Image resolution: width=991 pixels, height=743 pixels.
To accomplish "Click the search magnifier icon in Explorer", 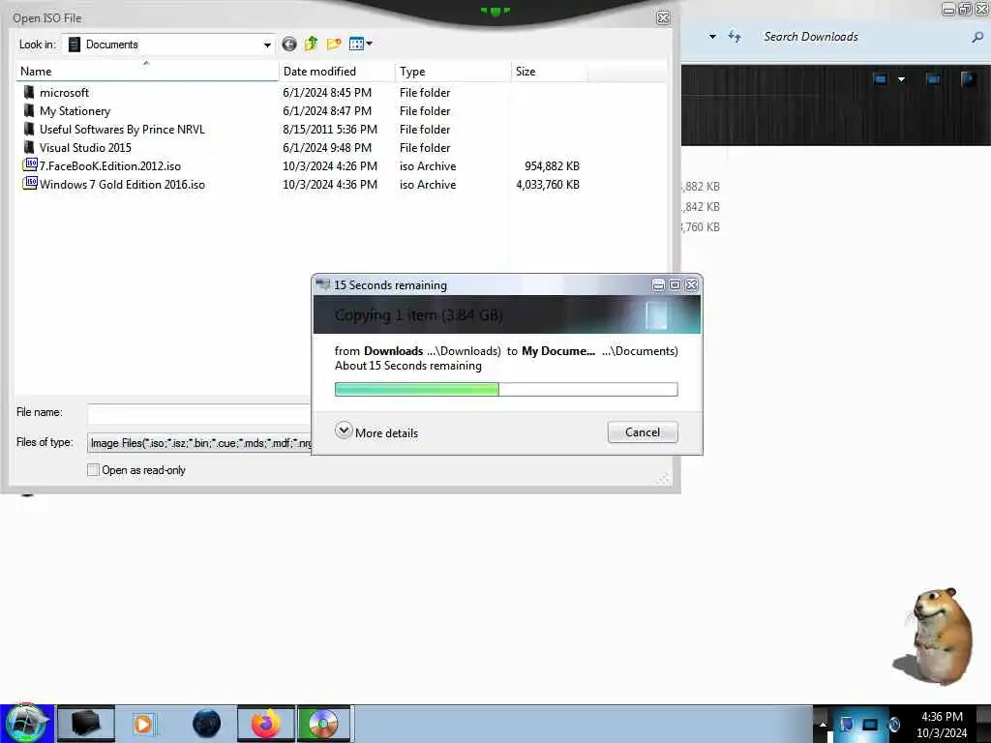I will [977, 38].
